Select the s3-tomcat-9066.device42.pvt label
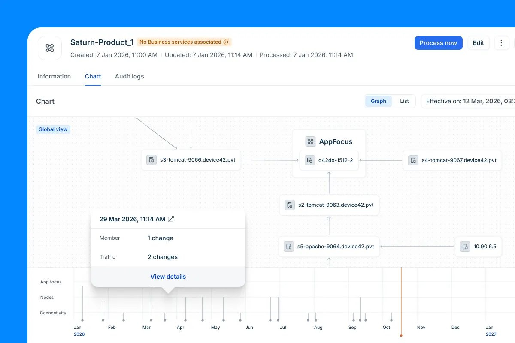 tap(198, 160)
